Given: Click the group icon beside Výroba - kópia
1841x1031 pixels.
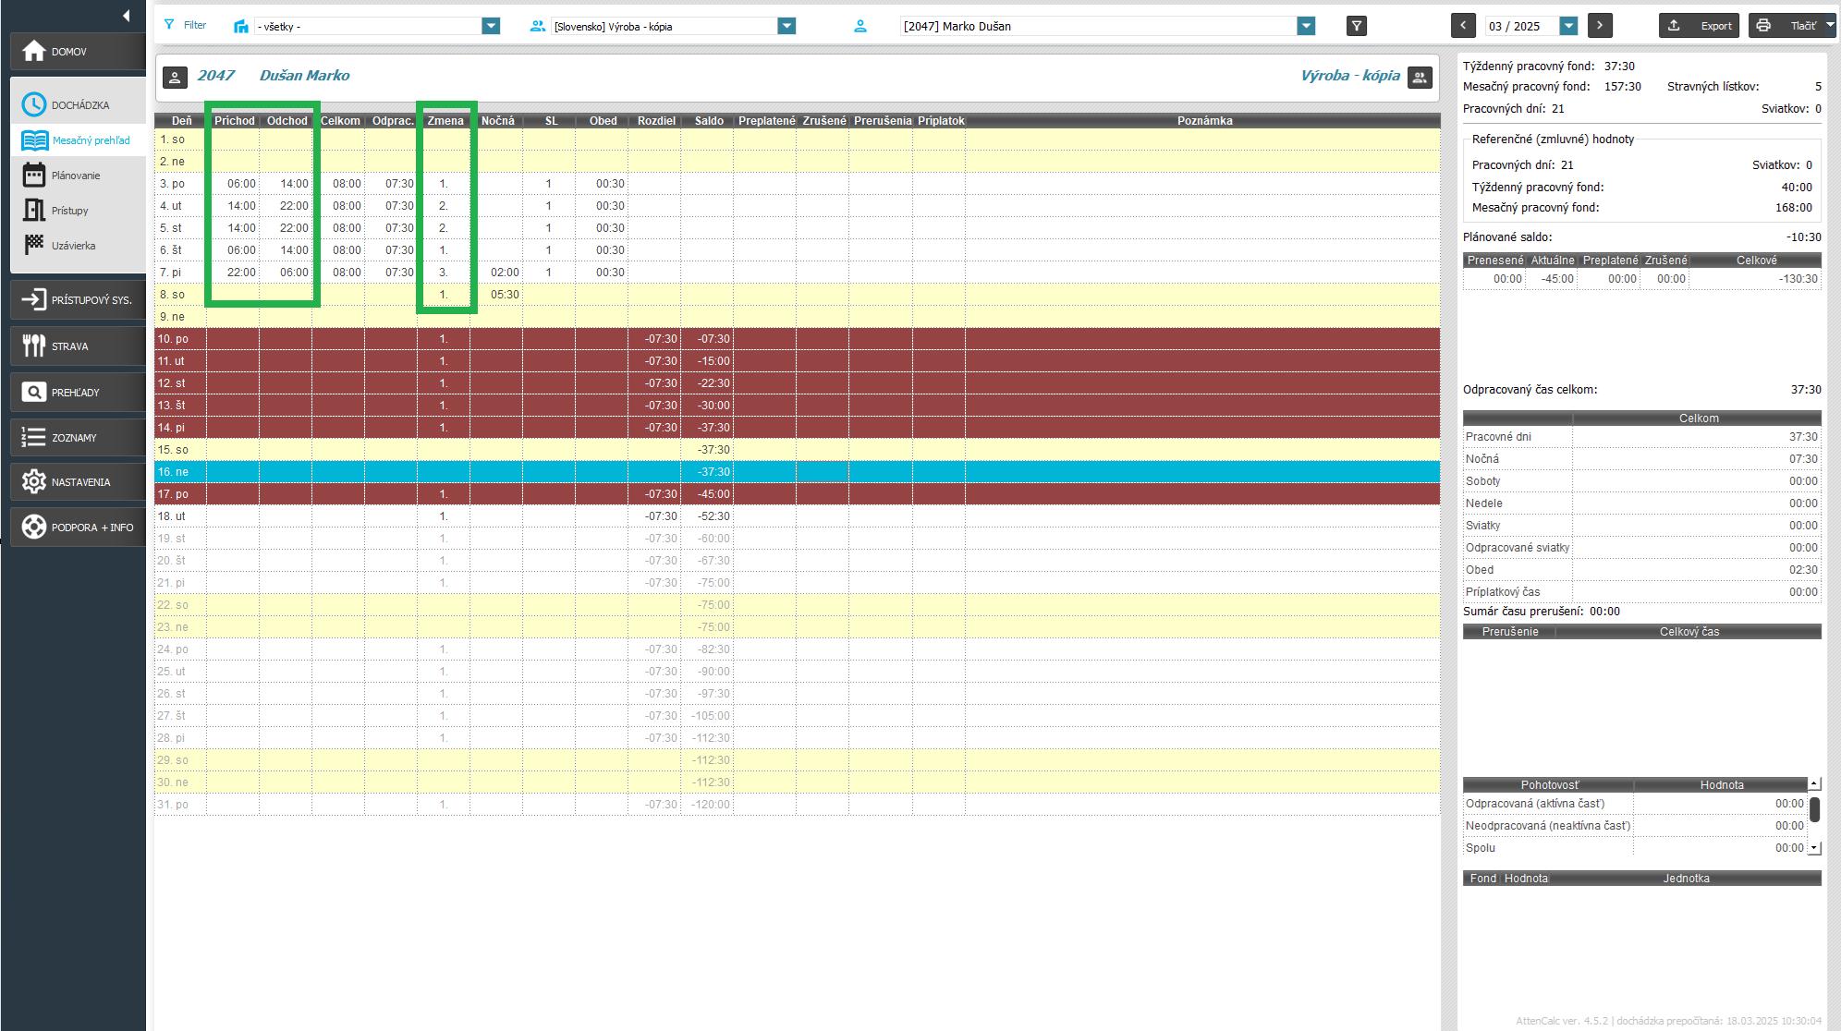Looking at the screenshot, I should coord(1420,77).
